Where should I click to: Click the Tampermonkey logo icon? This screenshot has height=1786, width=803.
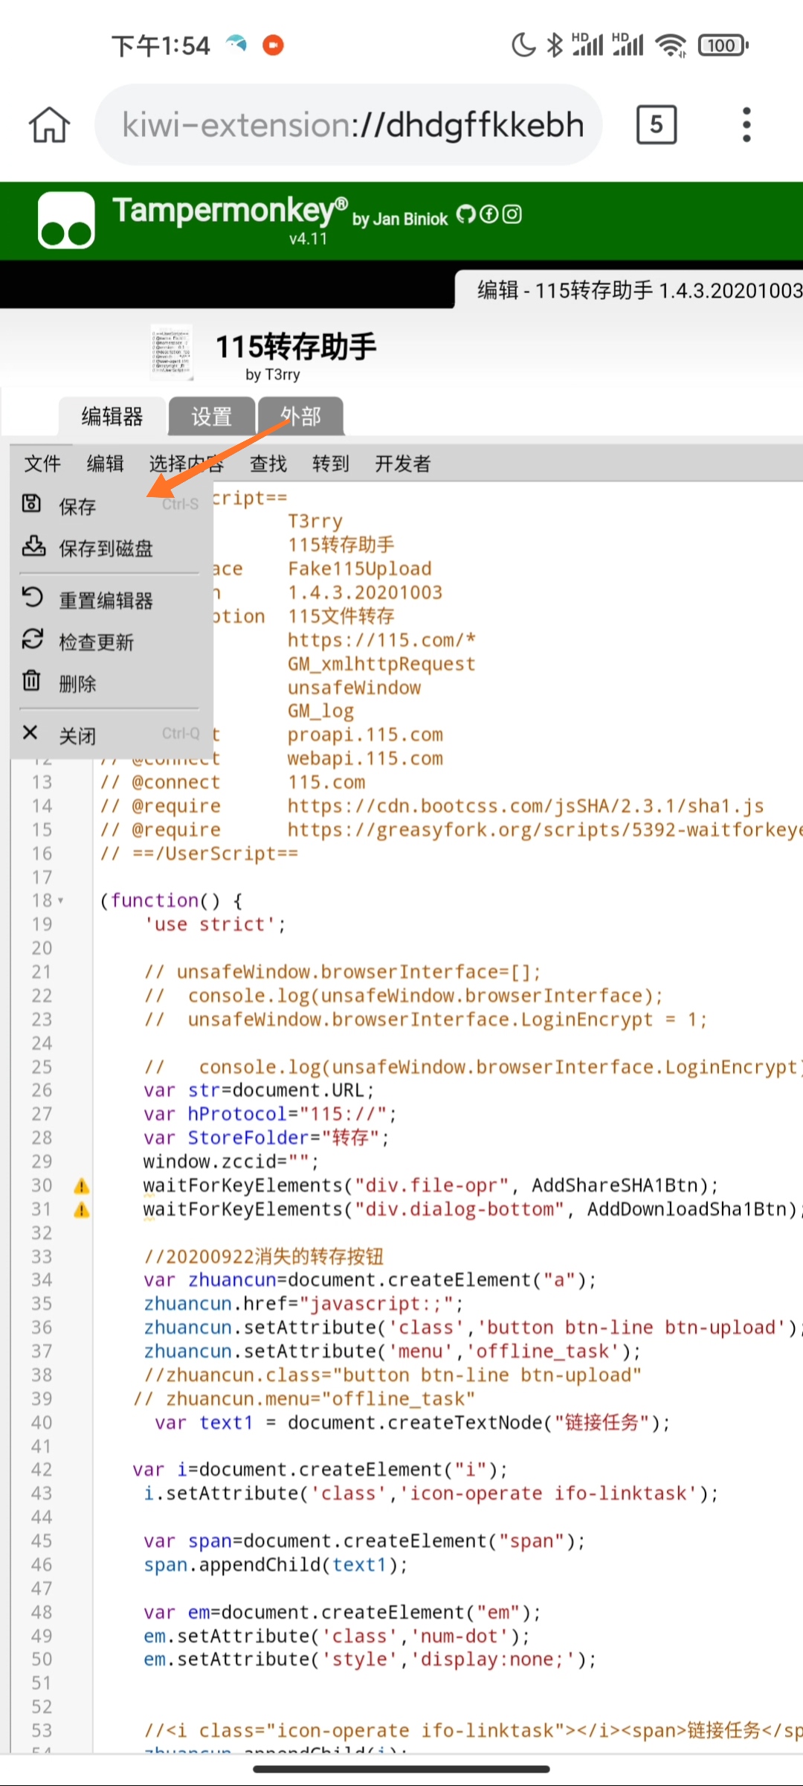coord(66,220)
